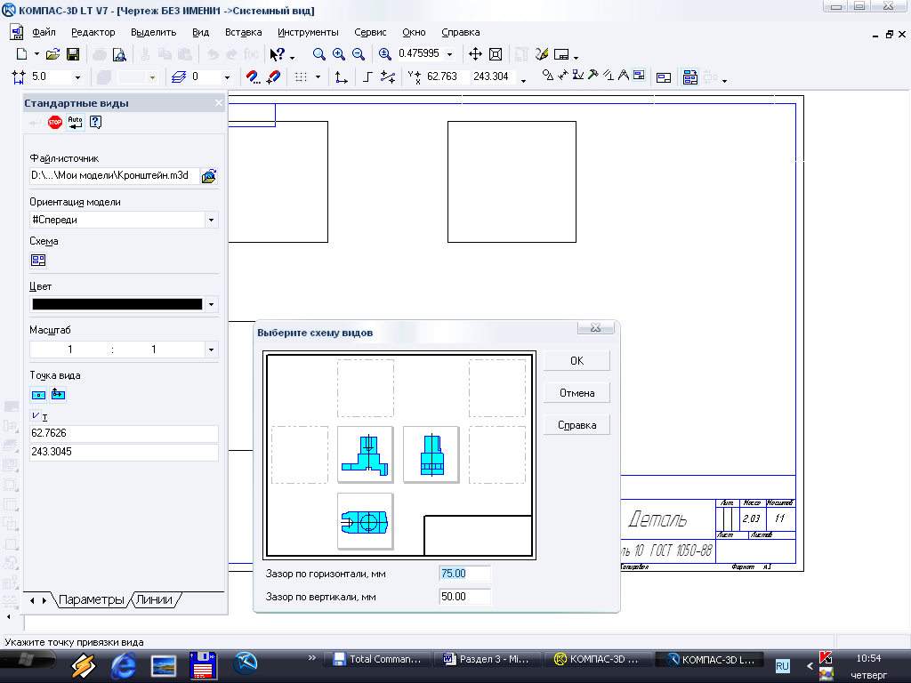Select the second Точка вида anchor icon
Screen dimensions: 911x683
pos(58,395)
